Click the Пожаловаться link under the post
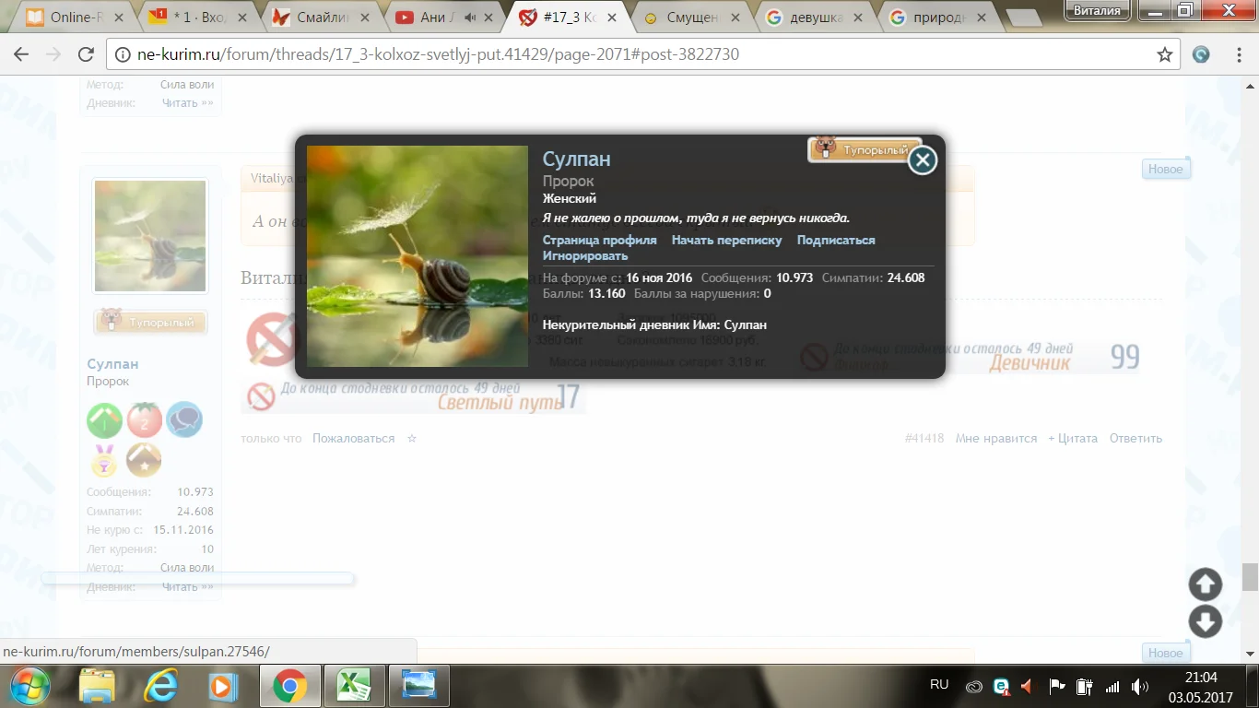The image size is (1259, 708). point(353,439)
